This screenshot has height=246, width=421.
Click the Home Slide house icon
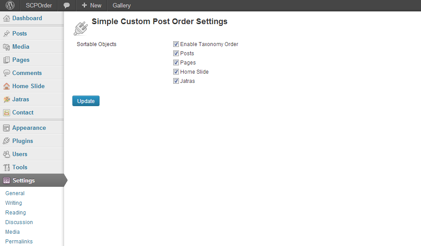[7, 86]
